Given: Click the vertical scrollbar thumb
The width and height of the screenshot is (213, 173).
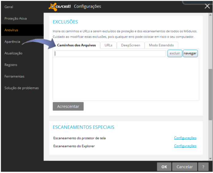Looking at the screenshot, I should [210, 94].
